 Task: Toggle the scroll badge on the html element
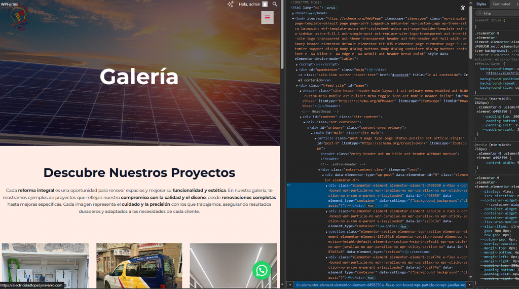(x=331, y=8)
